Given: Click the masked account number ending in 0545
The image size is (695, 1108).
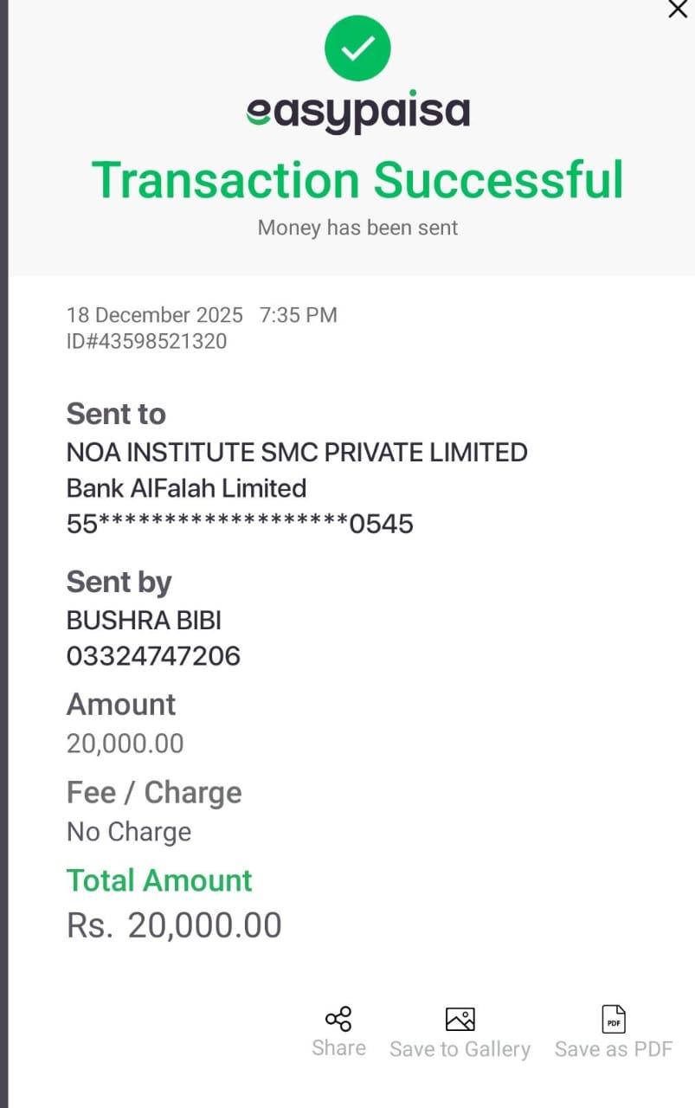Looking at the screenshot, I should pyautogui.click(x=240, y=524).
